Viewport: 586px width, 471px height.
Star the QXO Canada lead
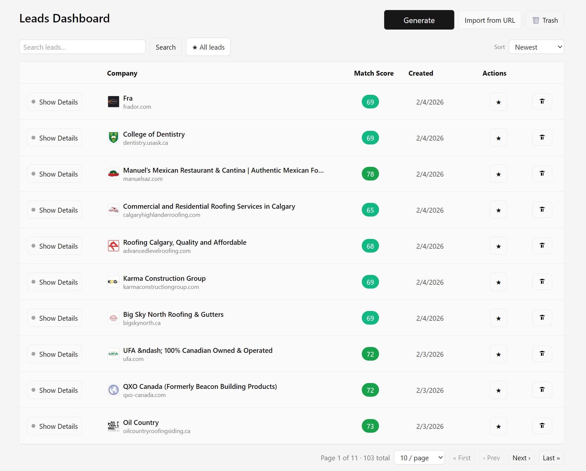(498, 390)
